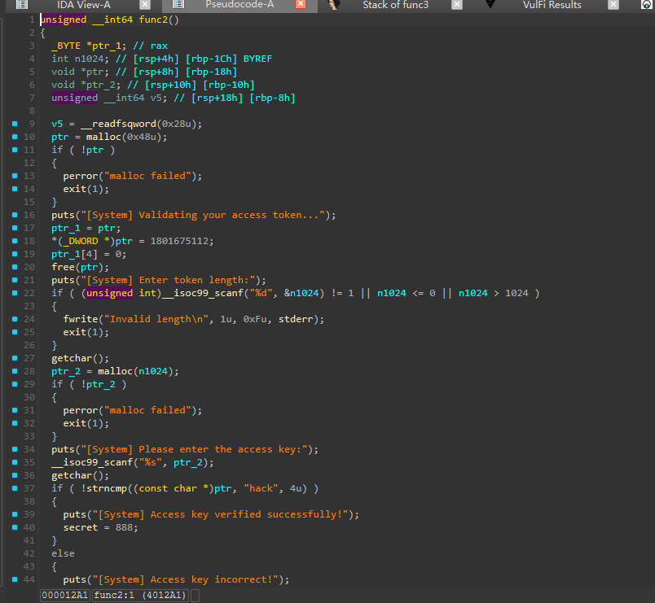Toggle breakpoint dot on line 20
655x603 pixels.
coord(15,267)
